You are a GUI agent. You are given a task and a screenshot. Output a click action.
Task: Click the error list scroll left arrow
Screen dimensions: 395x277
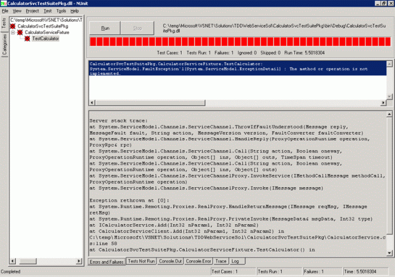point(92,103)
